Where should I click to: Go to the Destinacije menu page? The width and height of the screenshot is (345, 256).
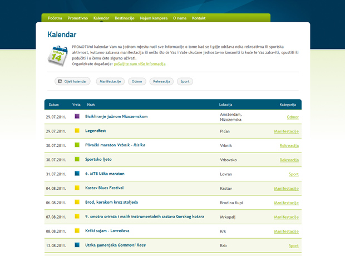[125, 18]
